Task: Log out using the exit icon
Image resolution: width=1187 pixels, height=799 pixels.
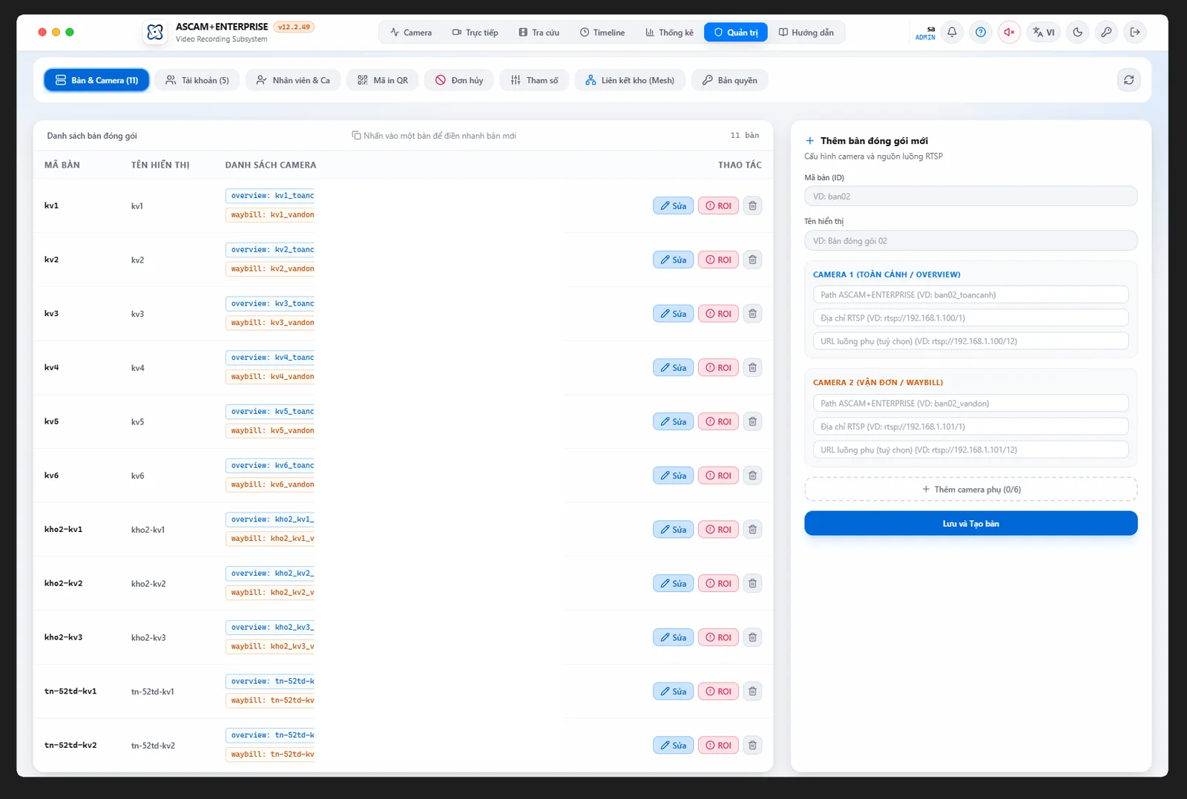Action: 1135,32
